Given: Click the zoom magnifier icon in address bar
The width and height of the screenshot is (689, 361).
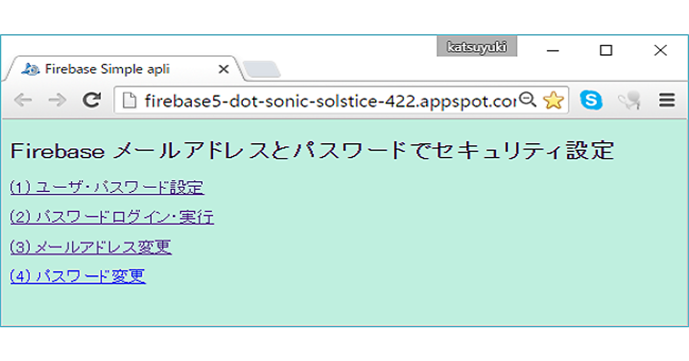Looking at the screenshot, I should click(x=527, y=100).
